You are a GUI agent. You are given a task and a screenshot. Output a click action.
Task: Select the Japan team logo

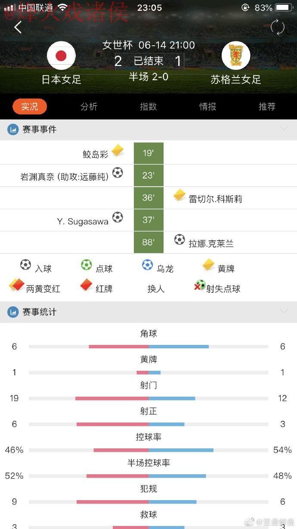61,56
